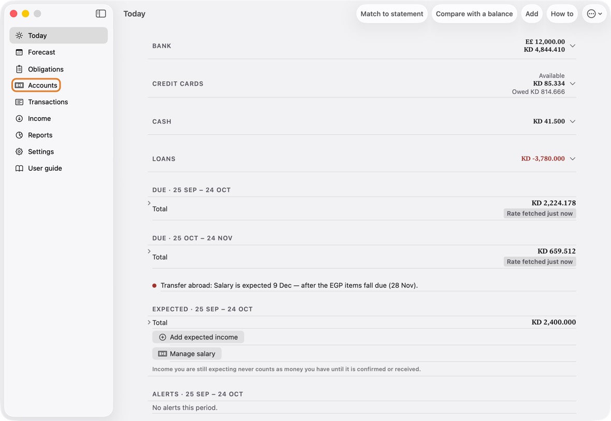Click the Rate fetched badge under KD 2,224.178
The width and height of the screenshot is (611, 421).
point(540,214)
